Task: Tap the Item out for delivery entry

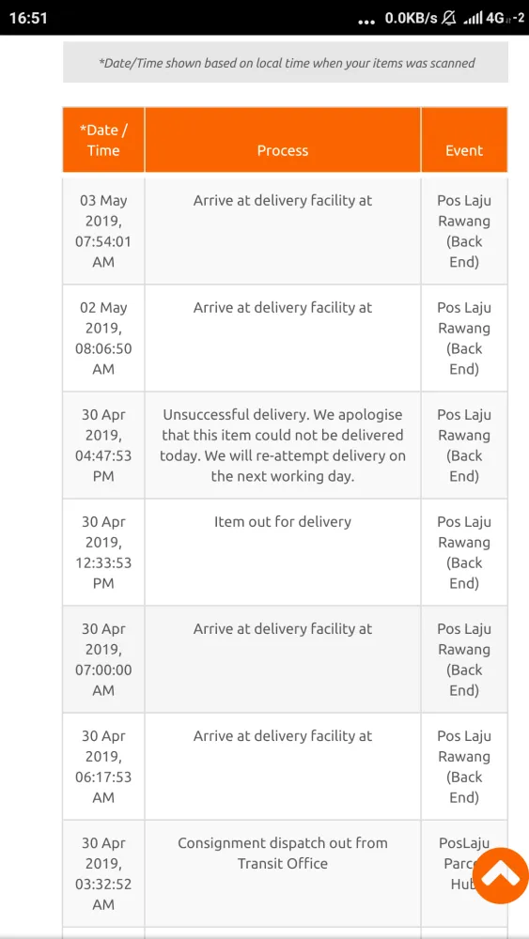Action: [x=283, y=521]
